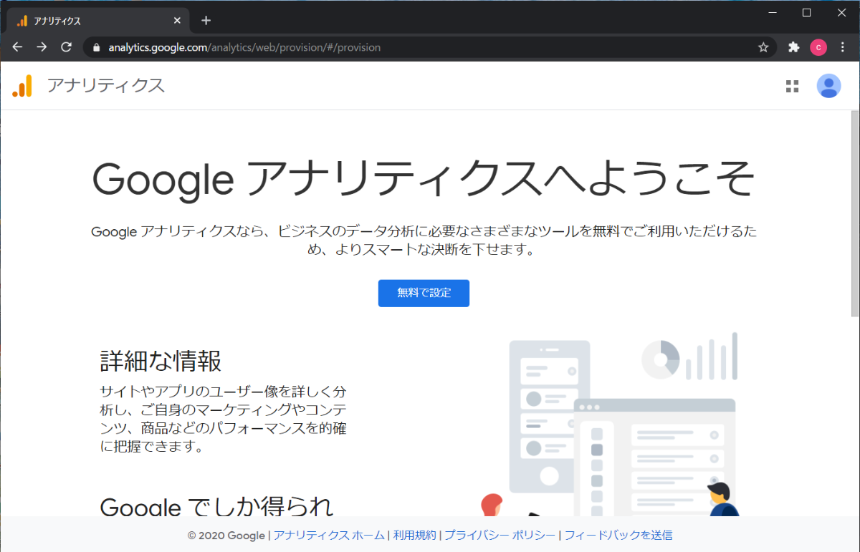Click the browser back arrow

(18, 47)
